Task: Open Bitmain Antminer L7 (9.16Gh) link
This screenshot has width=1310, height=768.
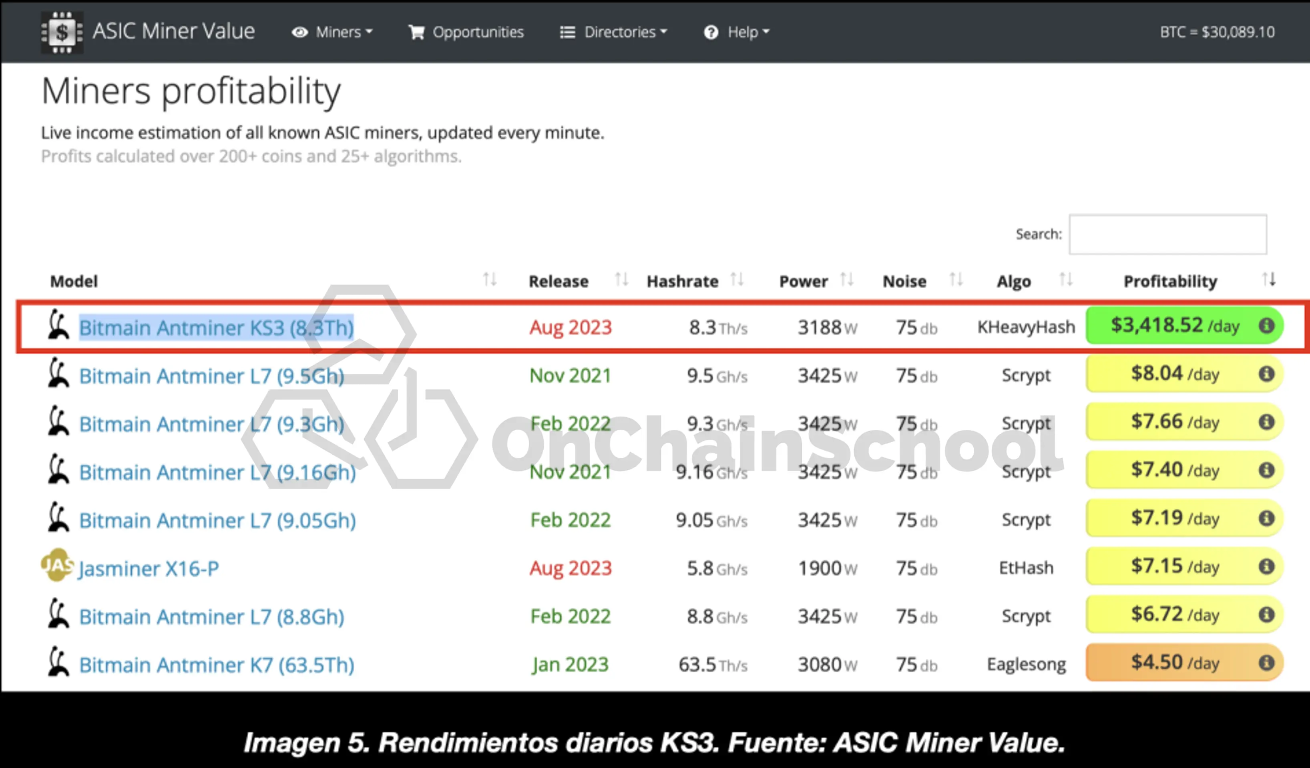Action: [x=217, y=472]
